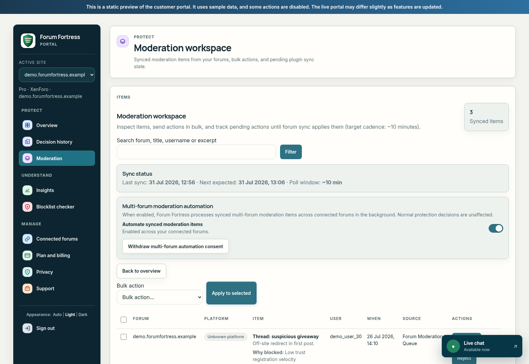Image resolution: width=529 pixels, height=364 pixels.
Task: Click the green Live chat status dot
Action: [x=453, y=346]
